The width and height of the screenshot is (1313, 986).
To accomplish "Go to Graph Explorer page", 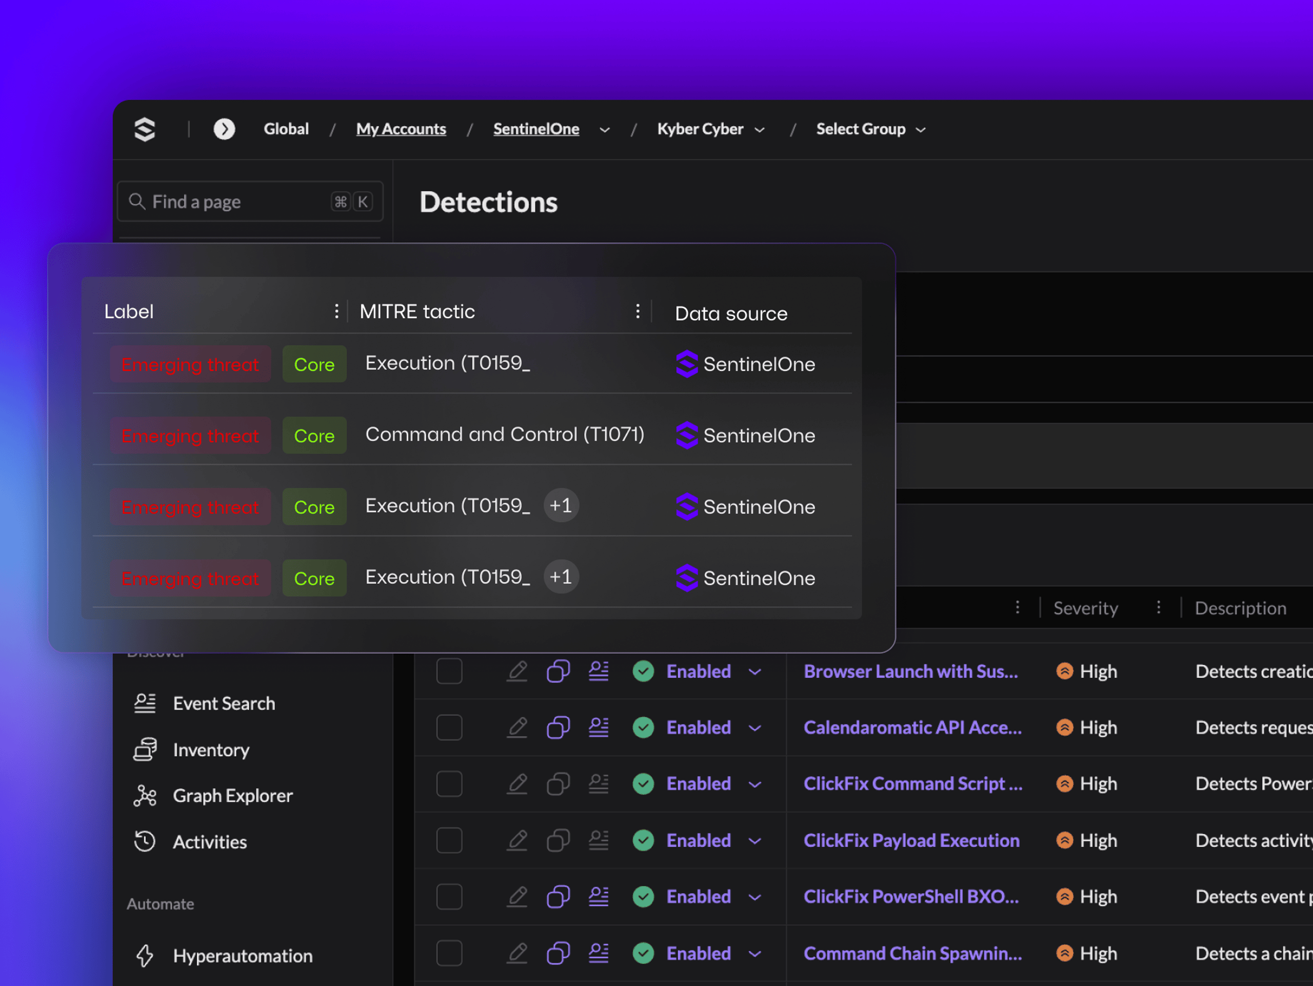I will (x=233, y=796).
